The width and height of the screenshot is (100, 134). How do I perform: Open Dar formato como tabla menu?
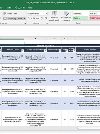(x=66, y=16)
